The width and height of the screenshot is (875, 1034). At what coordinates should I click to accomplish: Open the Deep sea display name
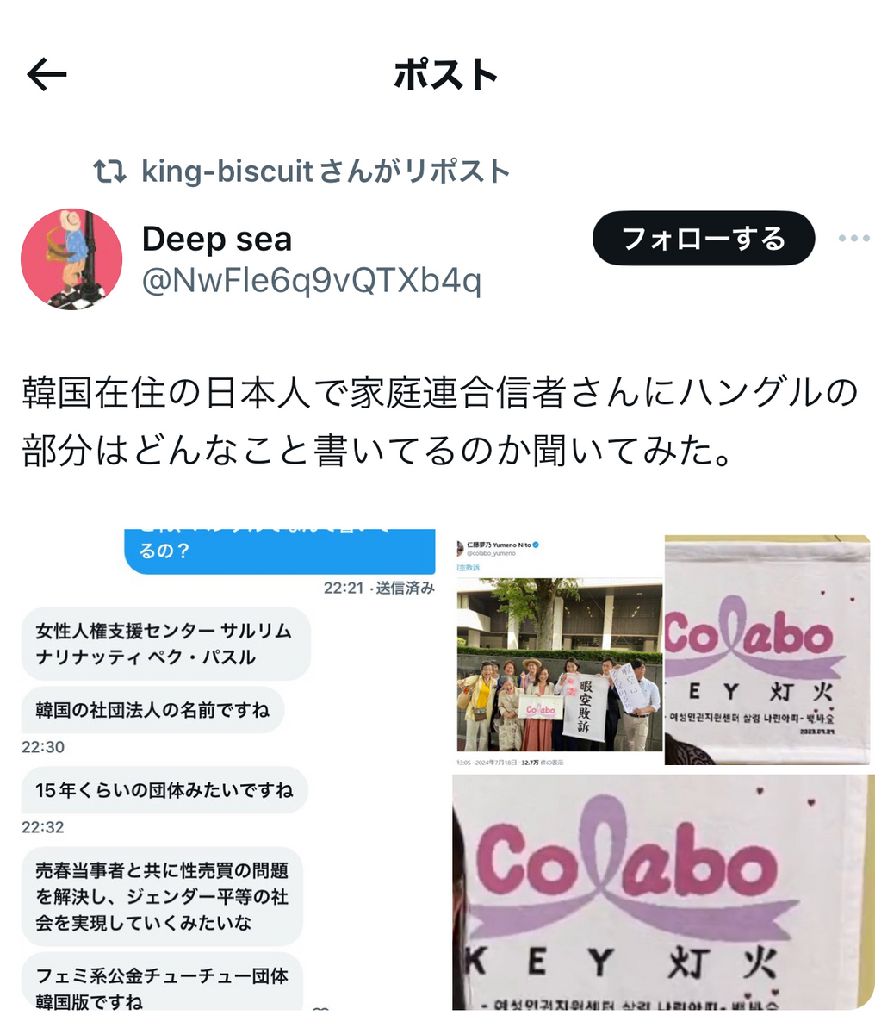pos(217,239)
